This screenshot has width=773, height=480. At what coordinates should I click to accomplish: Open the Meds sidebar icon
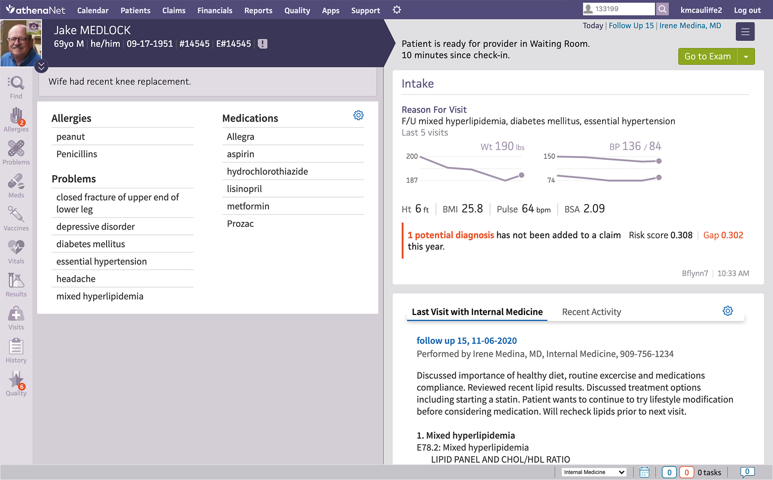click(x=16, y=186)
